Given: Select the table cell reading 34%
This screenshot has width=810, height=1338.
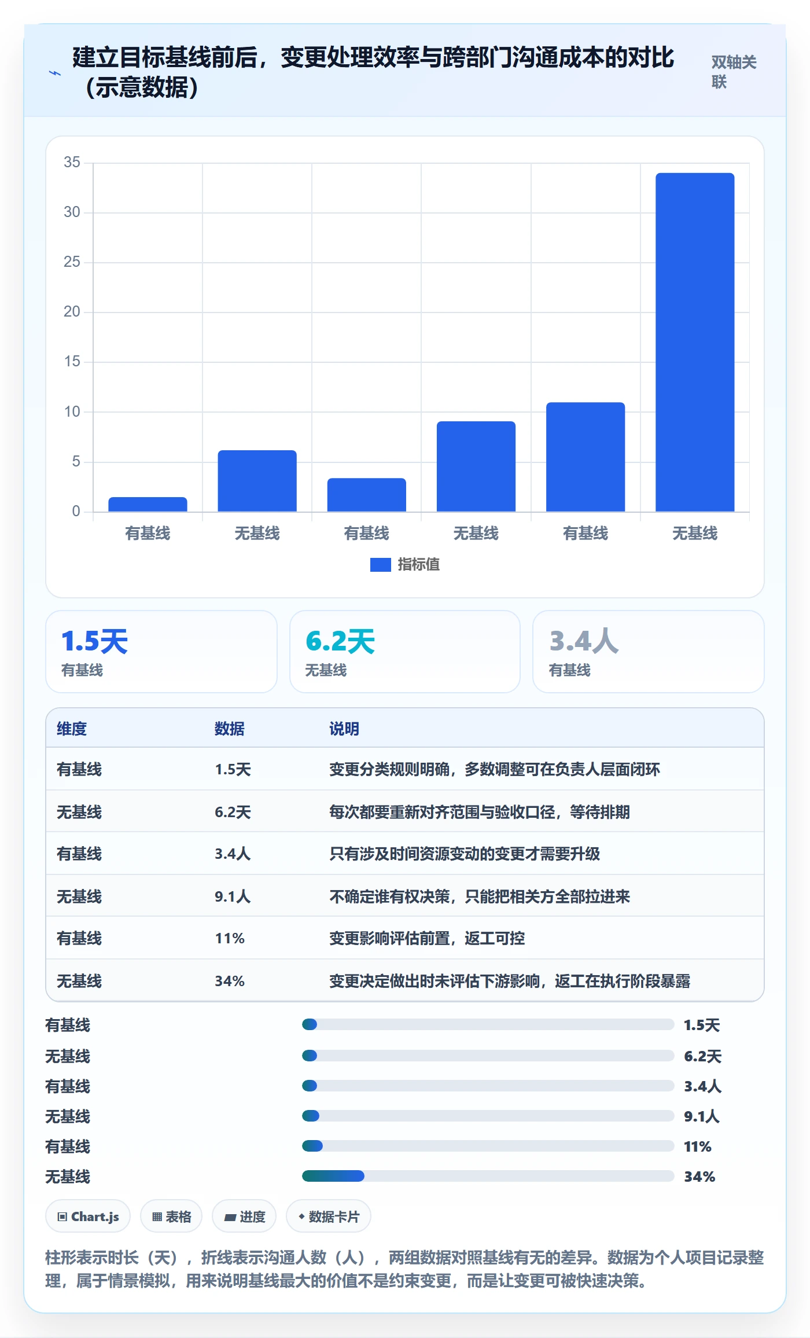Looking at the screenshot, I should pyautogui.click(x=230, y=982).
